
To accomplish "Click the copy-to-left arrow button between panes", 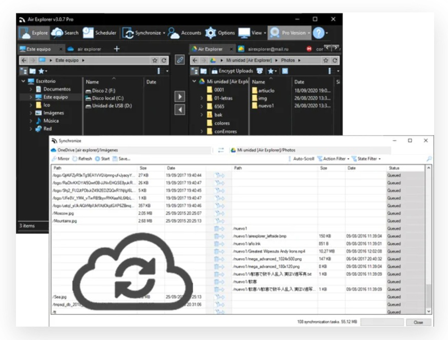I will pos(180,109).
